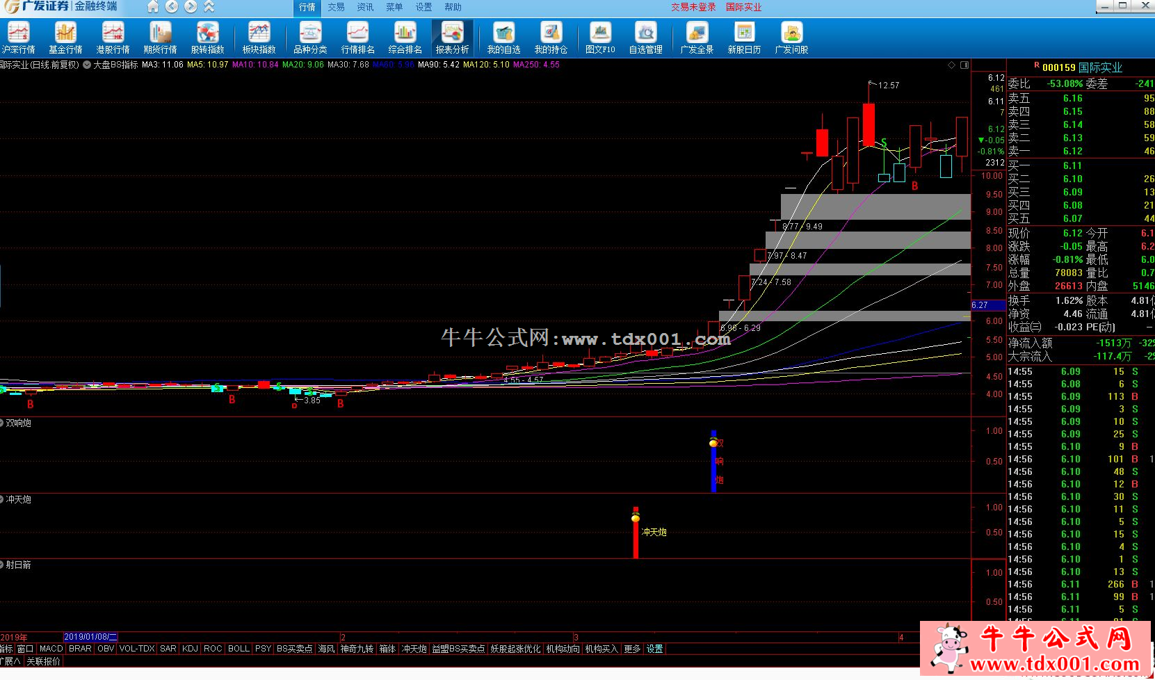Open 基金行情 fund quotes icon
This screenshot has width=1155, height=680.
tap(65, 38)
